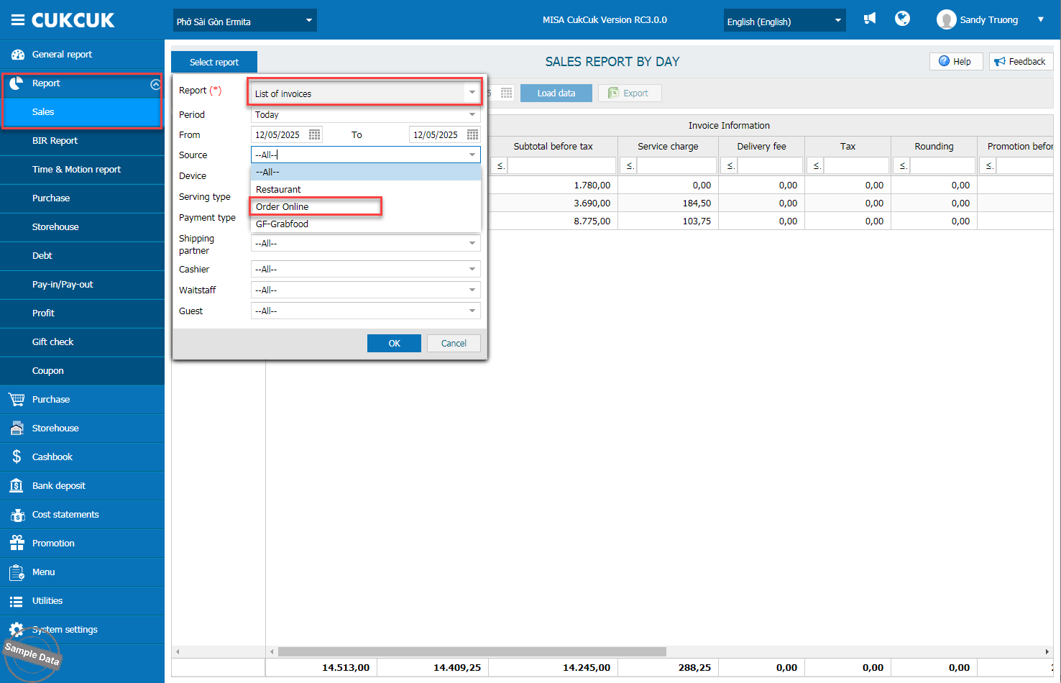Viewport: 1061px width, 683px height.
Task: Select GF-Grabfood source option
Action: pyautogui.click(x=283, y=224)
